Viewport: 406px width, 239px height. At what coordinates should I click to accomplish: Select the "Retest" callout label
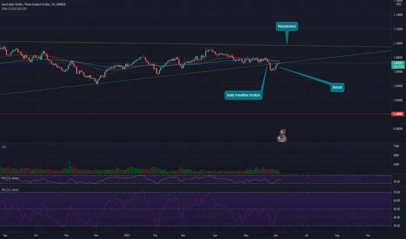click(x=337, y=87)
